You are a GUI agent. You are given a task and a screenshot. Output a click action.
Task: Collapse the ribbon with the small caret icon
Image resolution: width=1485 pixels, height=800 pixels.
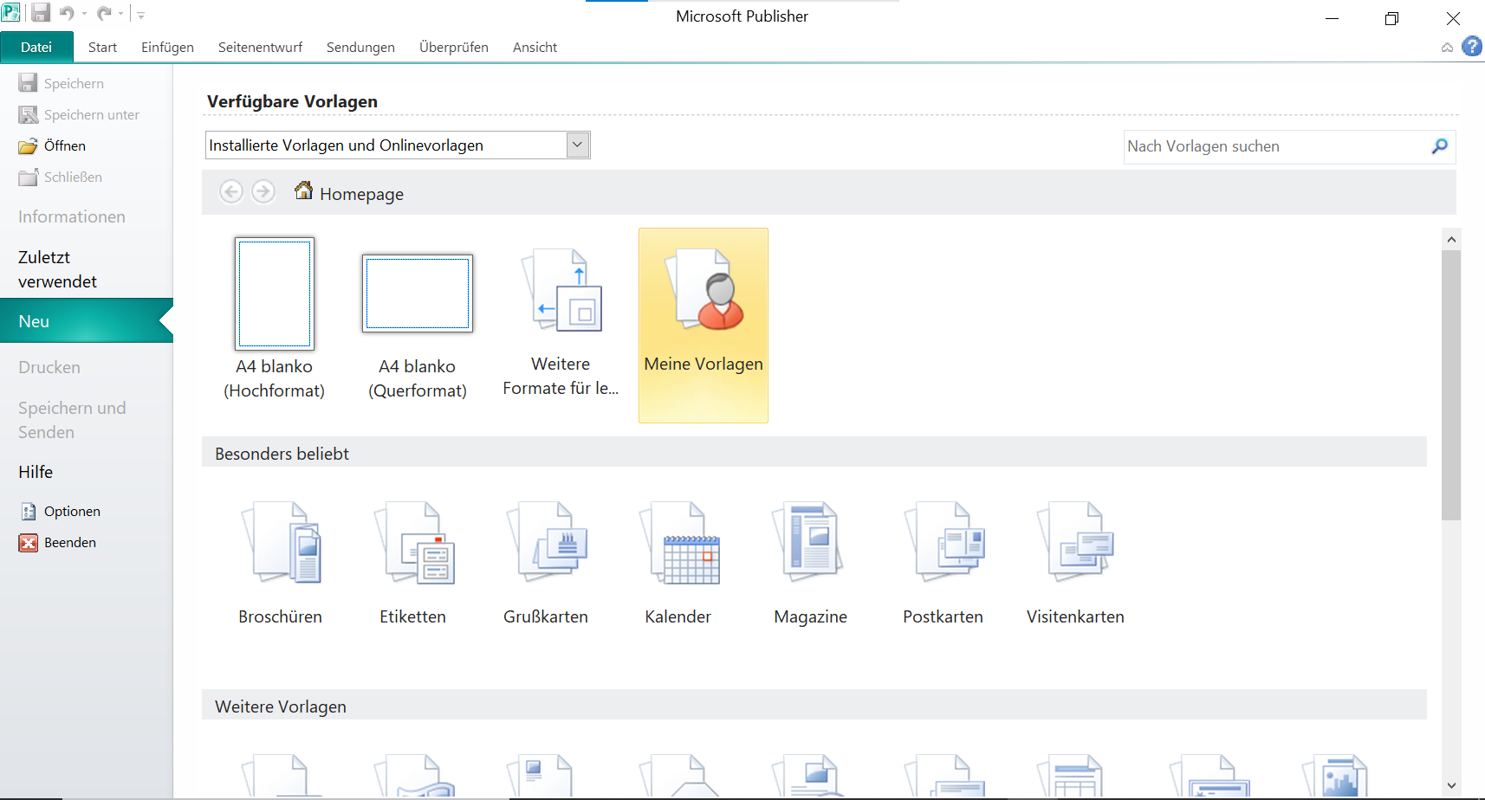click(x=1447, y=48)
